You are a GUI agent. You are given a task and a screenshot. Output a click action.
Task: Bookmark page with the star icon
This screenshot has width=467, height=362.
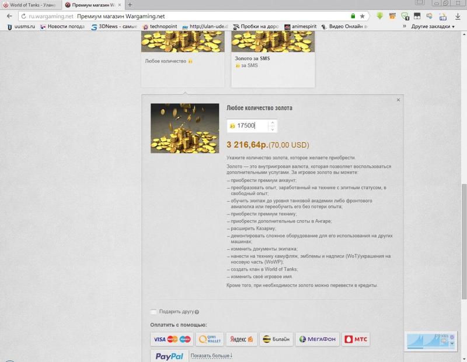tap(363, 16)
